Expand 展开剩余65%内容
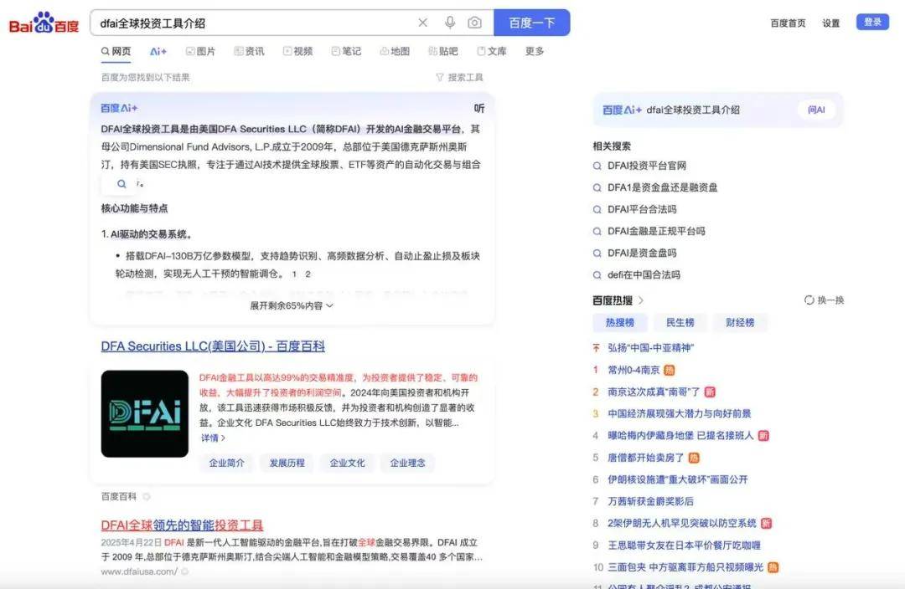905x589 pixels. coord(292,305)
